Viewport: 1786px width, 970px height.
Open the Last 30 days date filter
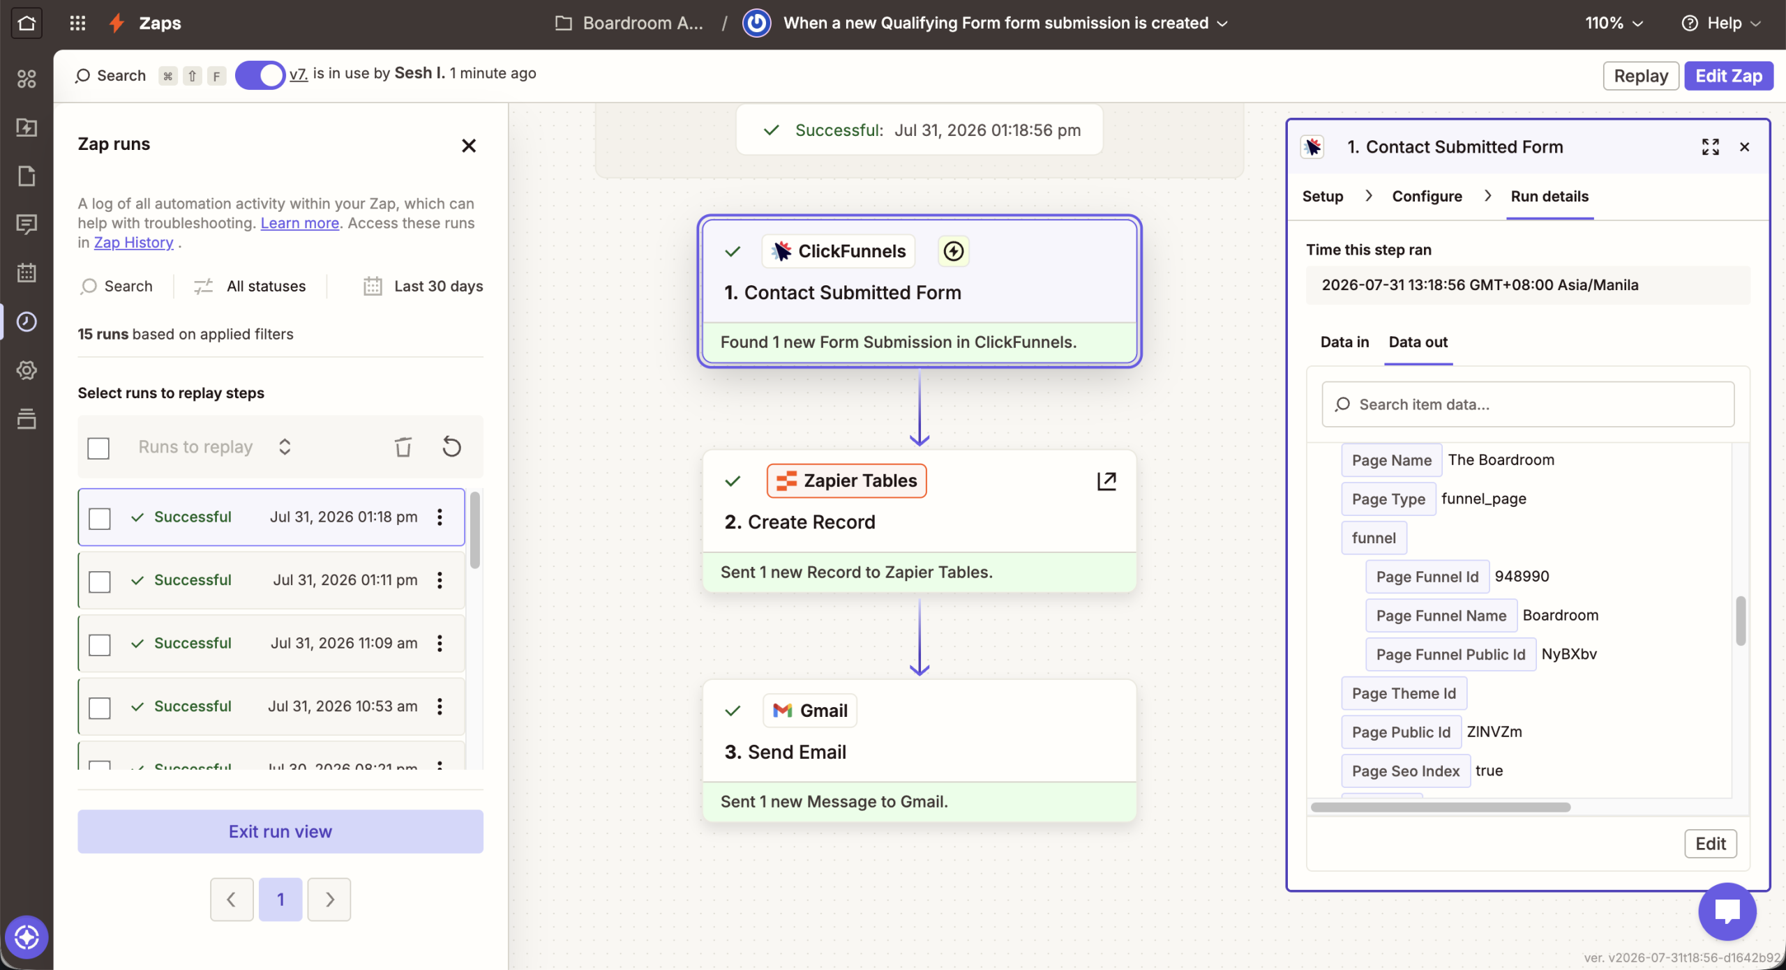[423, 286]
